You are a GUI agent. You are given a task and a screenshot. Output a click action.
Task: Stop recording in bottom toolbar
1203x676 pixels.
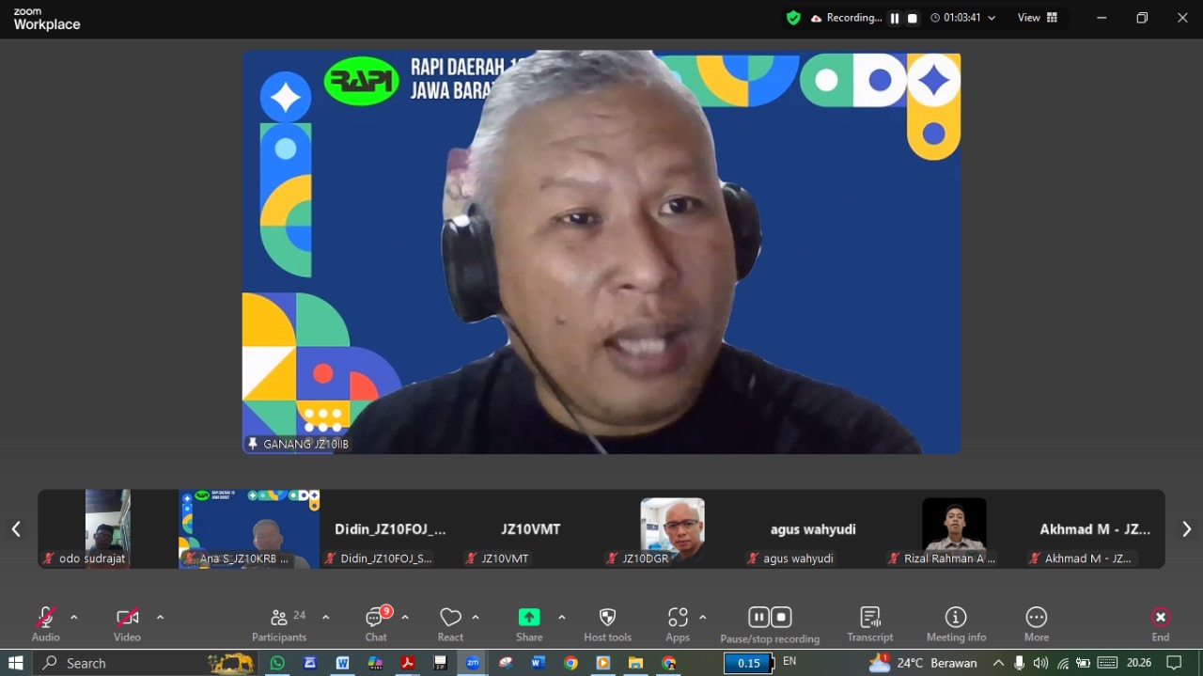coord(781,617)
